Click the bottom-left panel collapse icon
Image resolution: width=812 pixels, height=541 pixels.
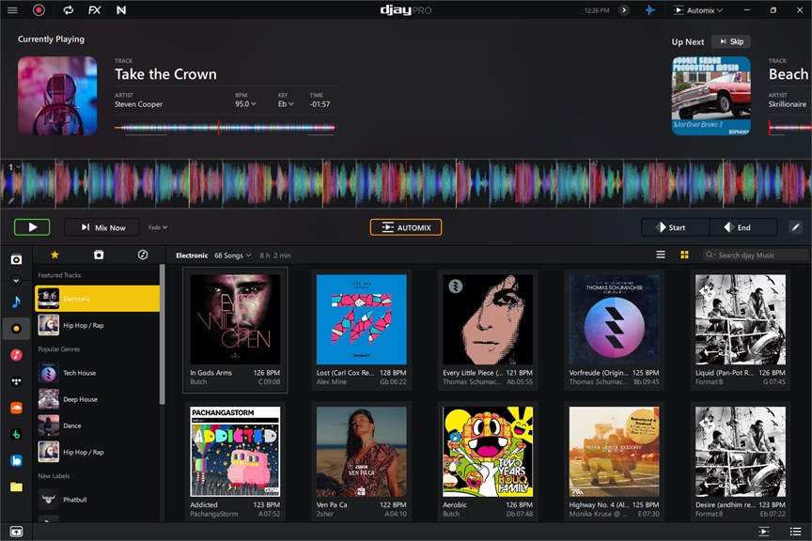[17, 532]
